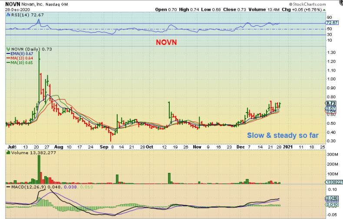The height and width of the screenshot is (219, 343).
Task: Click the Open 0.70 value
Action: click(x=166, y=10)
